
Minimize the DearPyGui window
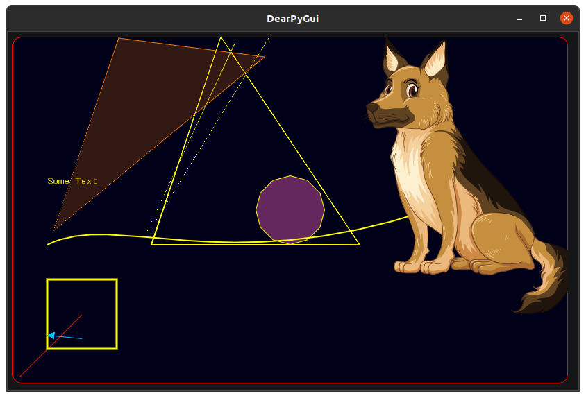pyautogui.click(x=519, y=19)
